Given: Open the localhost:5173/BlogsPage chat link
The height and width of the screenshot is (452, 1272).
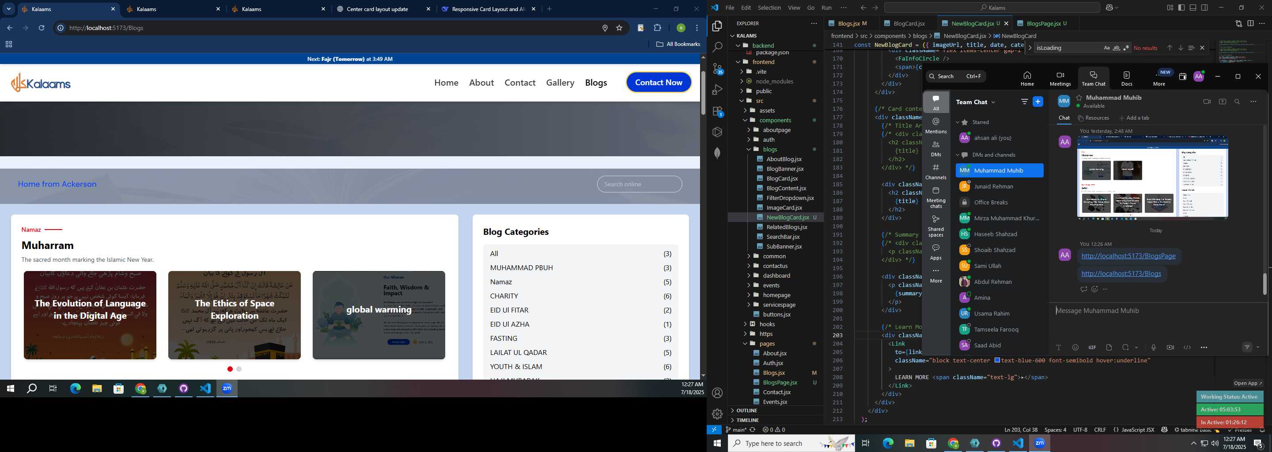Looking at the screenshot, I should [1128, 256].
